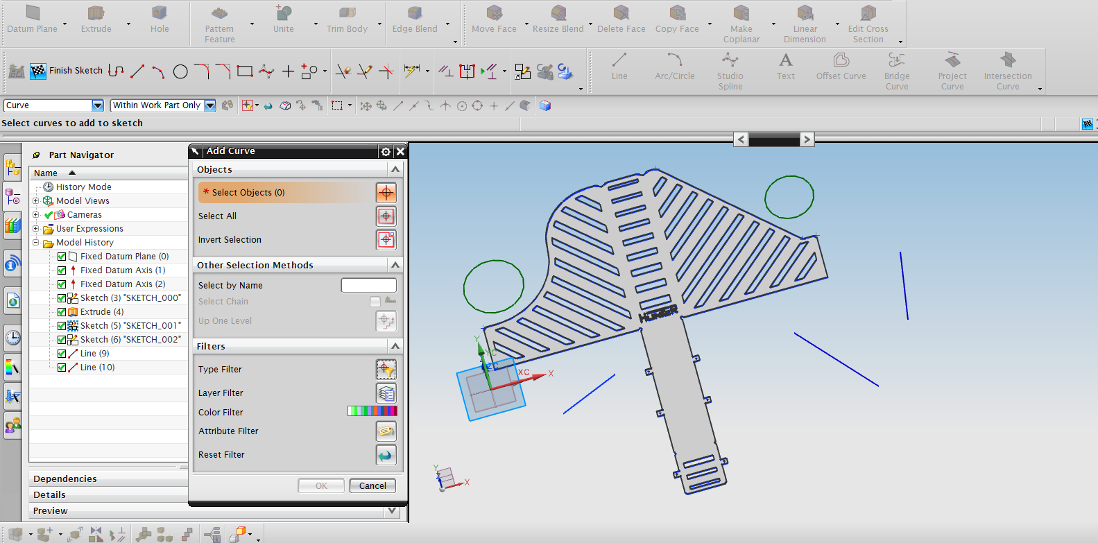
Task: Click the Finish Sketch flag icon
Action: 38,71
